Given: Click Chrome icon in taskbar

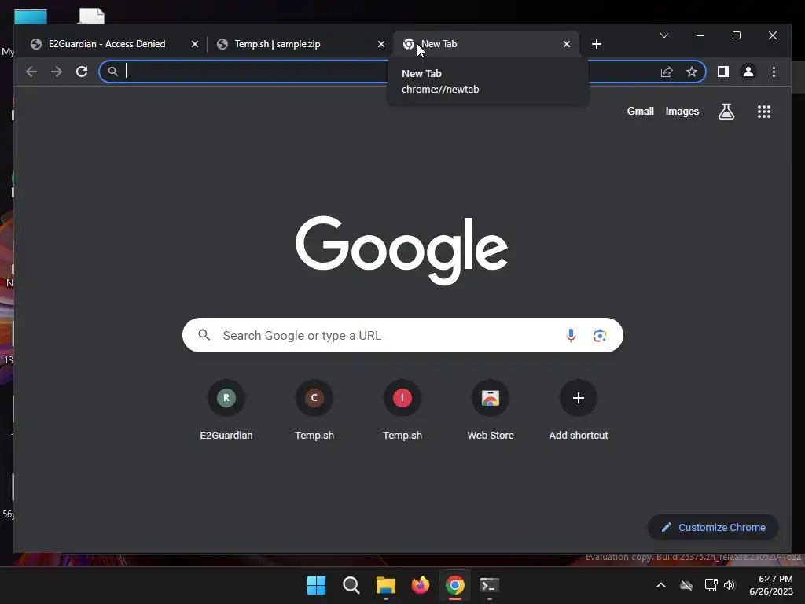Looking at the screenshot, I should click(455, 585).
